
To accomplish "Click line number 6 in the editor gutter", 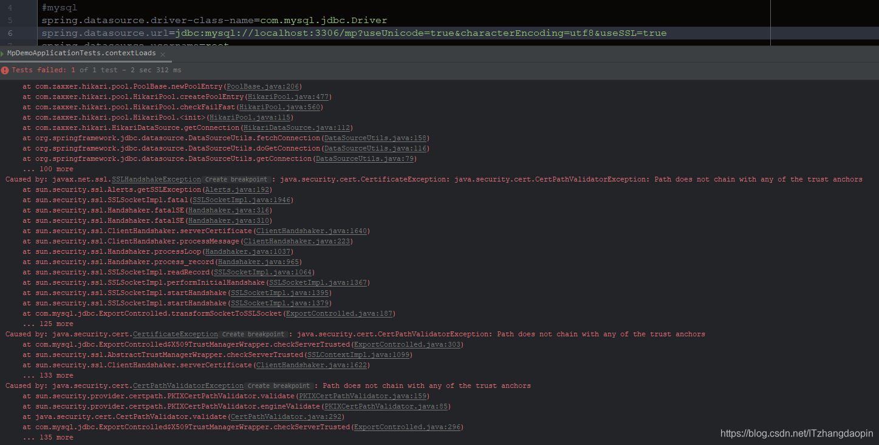I will click(10, 33).
